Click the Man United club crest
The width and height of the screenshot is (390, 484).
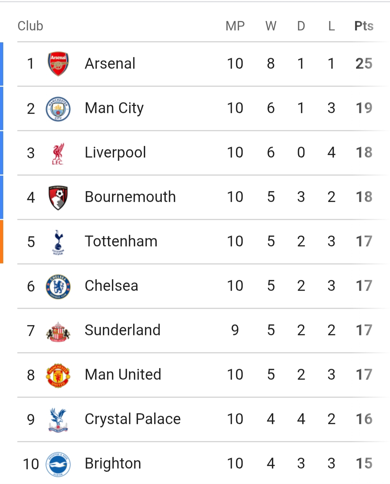point(58,375)
